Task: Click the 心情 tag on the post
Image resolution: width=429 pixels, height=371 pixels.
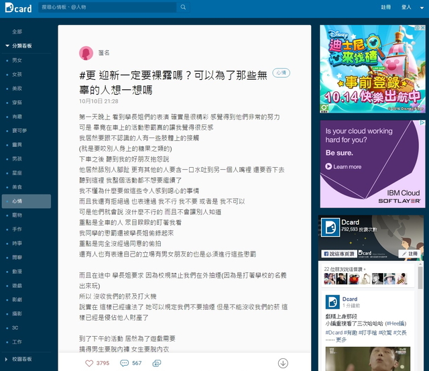Action: pos(282,72)
